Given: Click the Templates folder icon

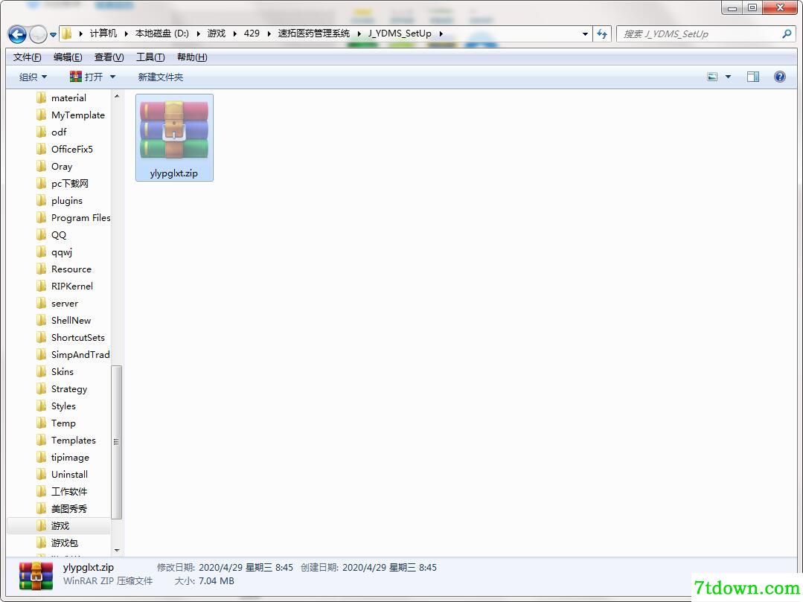Looking at the screenshot, I should 42,441.
